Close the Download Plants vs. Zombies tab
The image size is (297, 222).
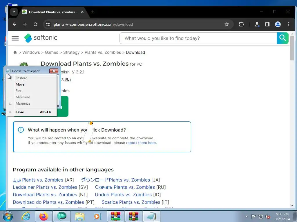(82, 12)
